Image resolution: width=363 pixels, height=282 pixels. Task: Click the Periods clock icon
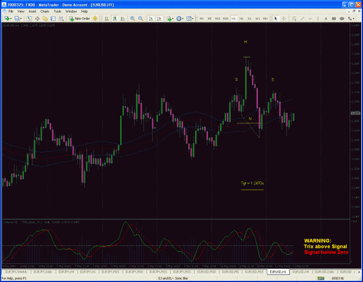179,19
